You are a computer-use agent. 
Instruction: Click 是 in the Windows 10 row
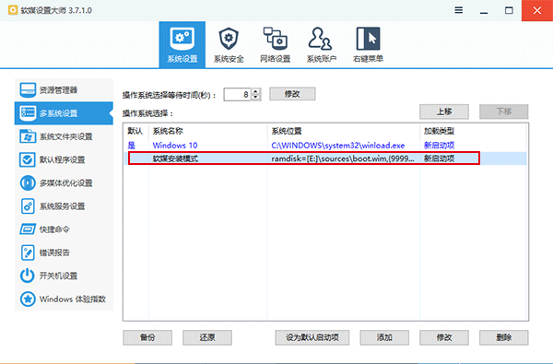131,146
